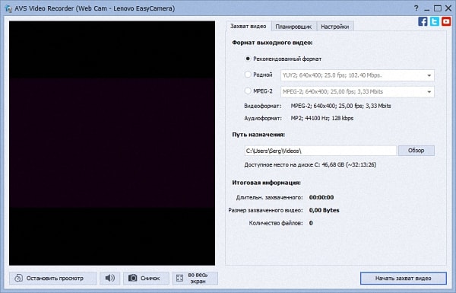Maximize the AVS Video Recorder window

point(438,8)
